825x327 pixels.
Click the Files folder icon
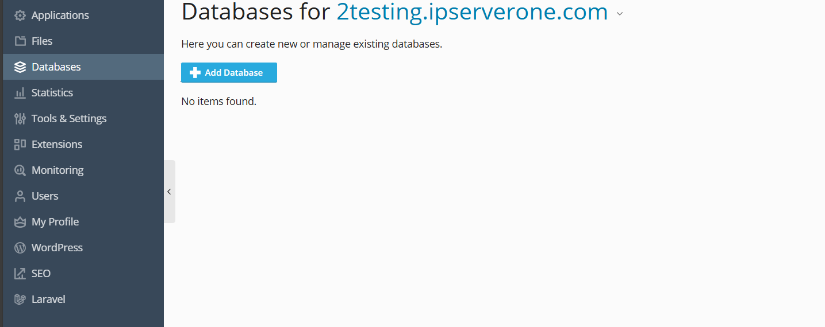[x=20, y=41]
